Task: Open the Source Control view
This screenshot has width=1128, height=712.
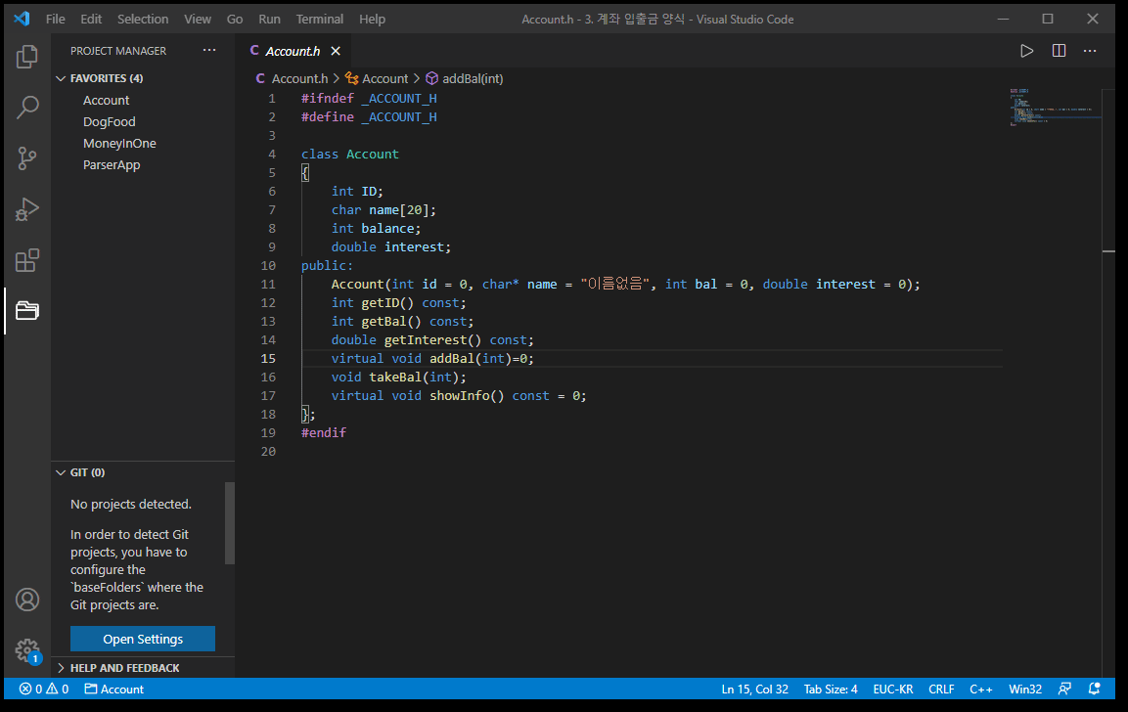Action: coord(27,158)
